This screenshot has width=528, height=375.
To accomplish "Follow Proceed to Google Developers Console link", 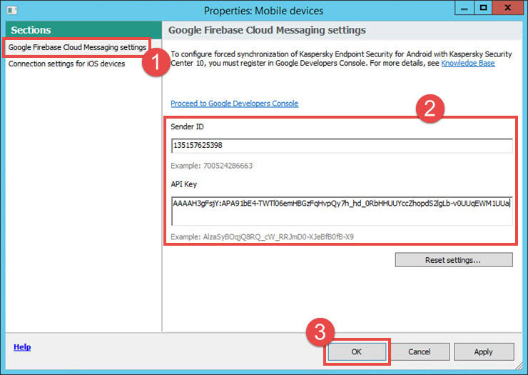I will [x=234, y=104].
